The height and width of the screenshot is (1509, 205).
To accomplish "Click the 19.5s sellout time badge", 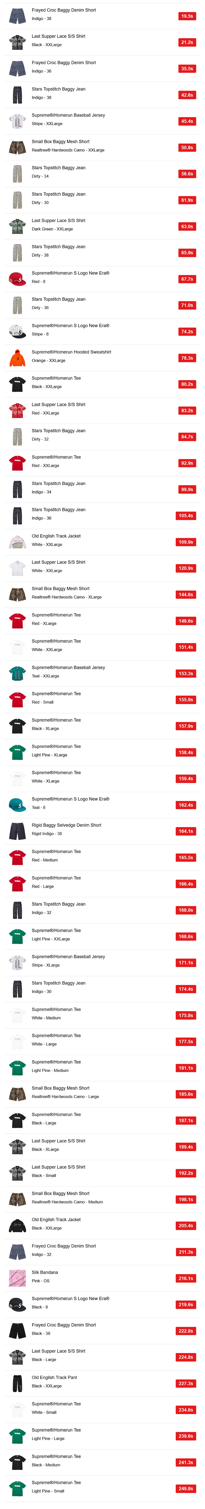I will click(187, 16).
